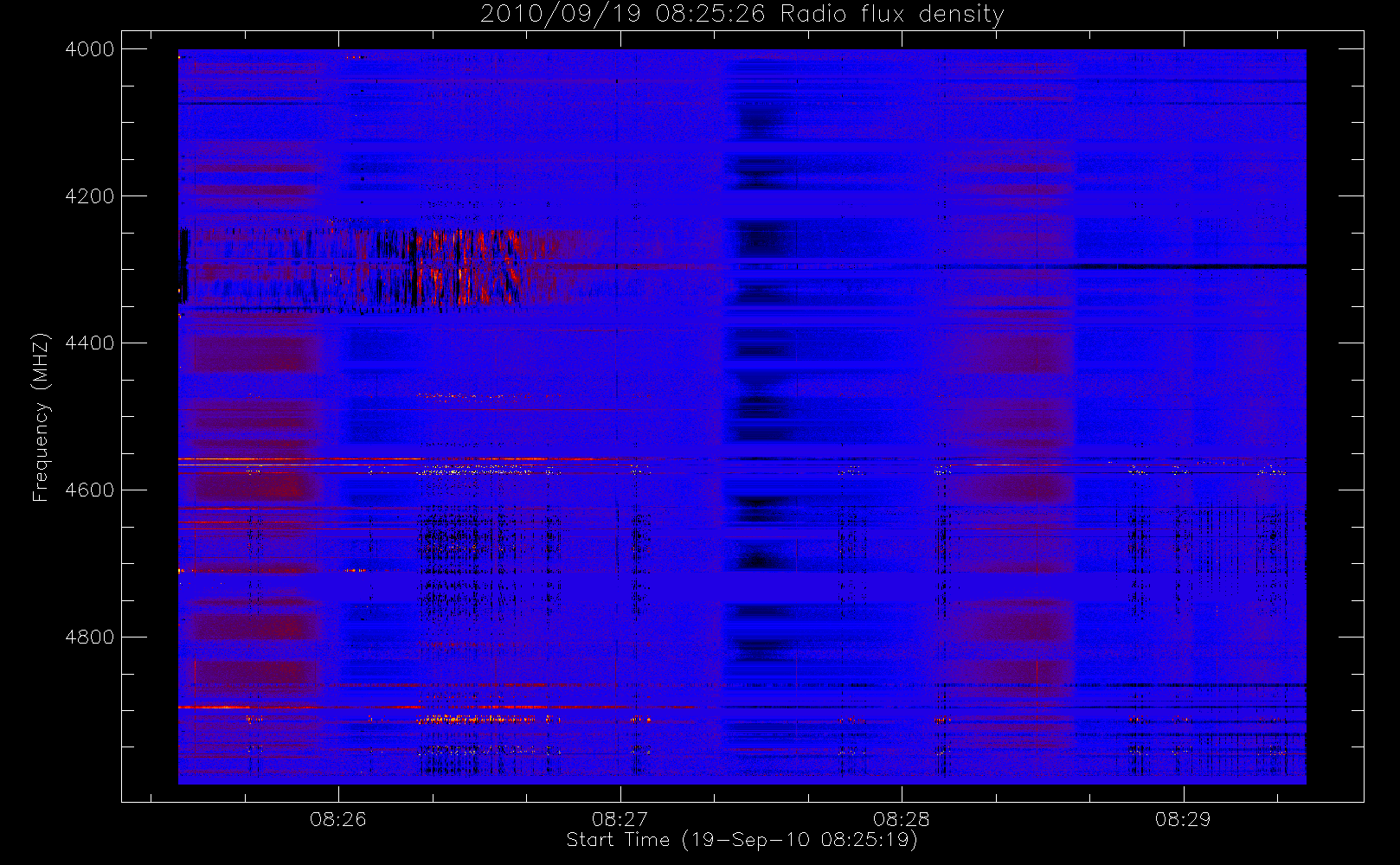
Task: Click the 'Frequency (MHZ)' y-axis label
Action: click(40, 417)
